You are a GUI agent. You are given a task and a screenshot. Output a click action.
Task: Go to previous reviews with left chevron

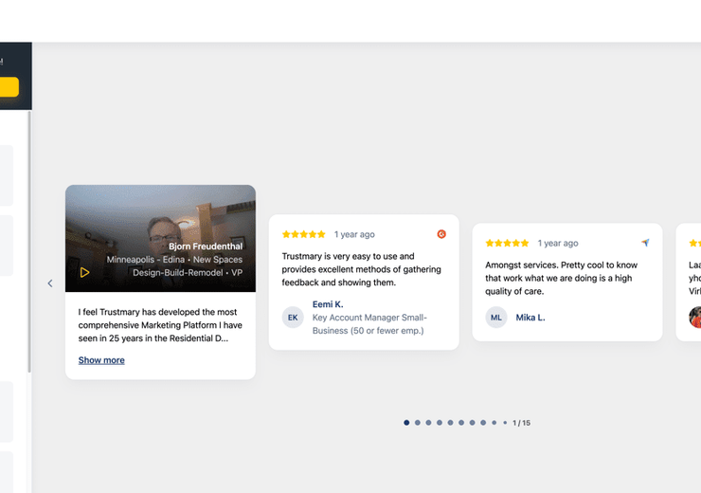(x=50, y=283)
